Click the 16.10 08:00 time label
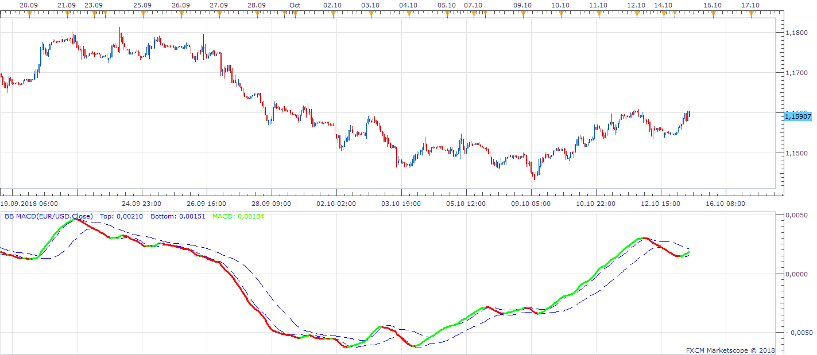 726,204
